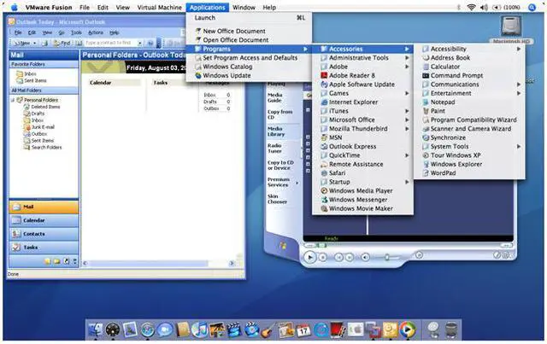Expand the Accessibility submenu
Screen dimensions: 547x344
point(469,49)
